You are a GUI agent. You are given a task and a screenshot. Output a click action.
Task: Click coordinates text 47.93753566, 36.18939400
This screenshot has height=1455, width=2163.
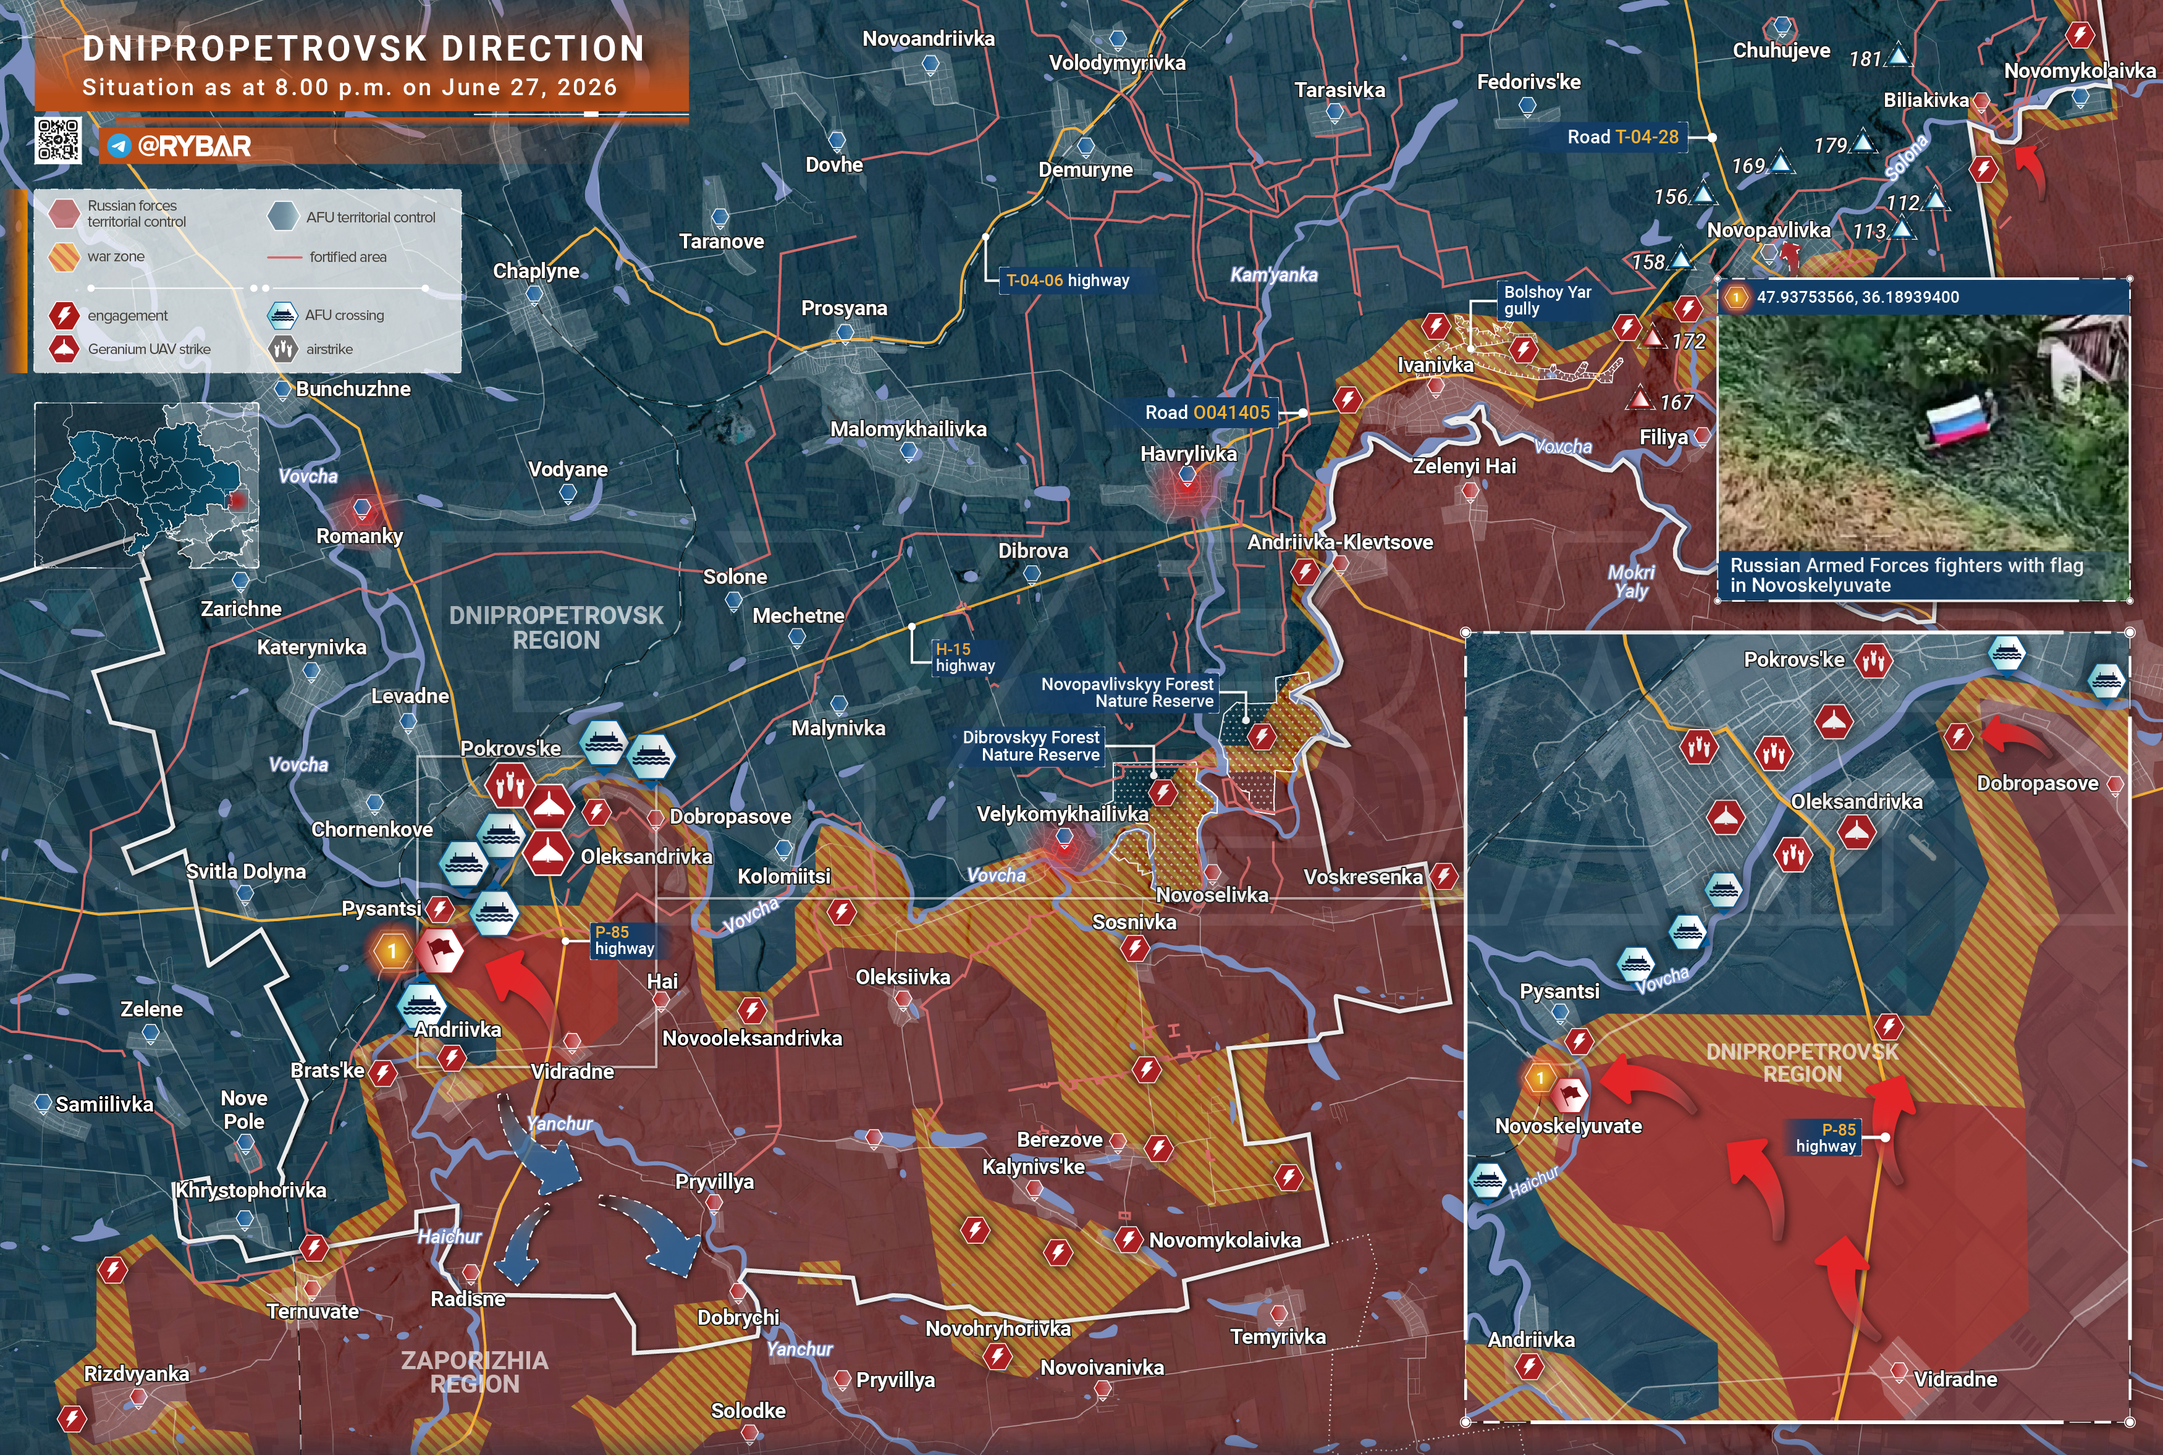(1858, 298)
